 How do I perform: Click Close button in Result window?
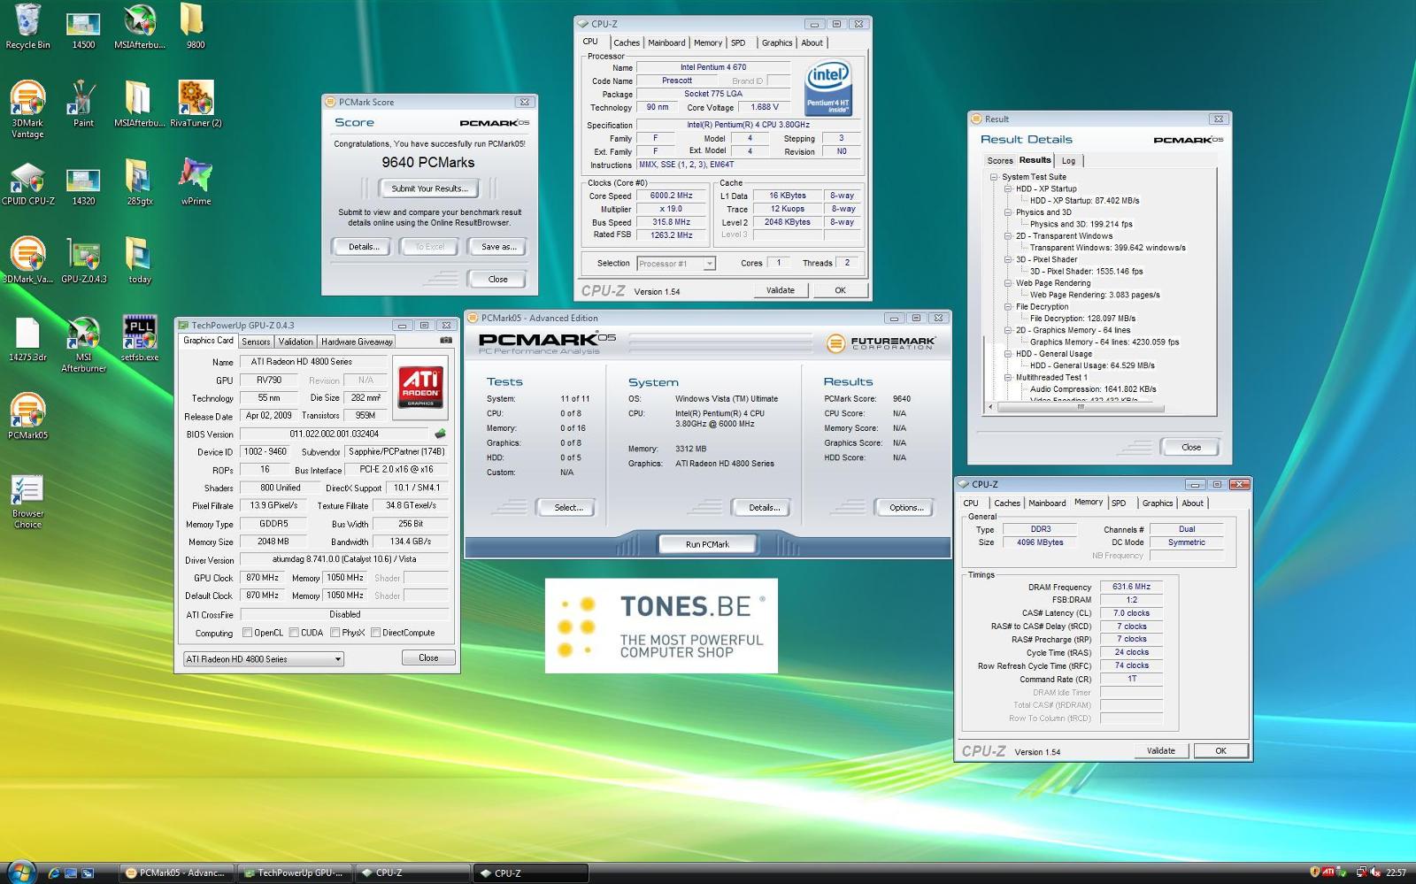[x=1191, y=447]
